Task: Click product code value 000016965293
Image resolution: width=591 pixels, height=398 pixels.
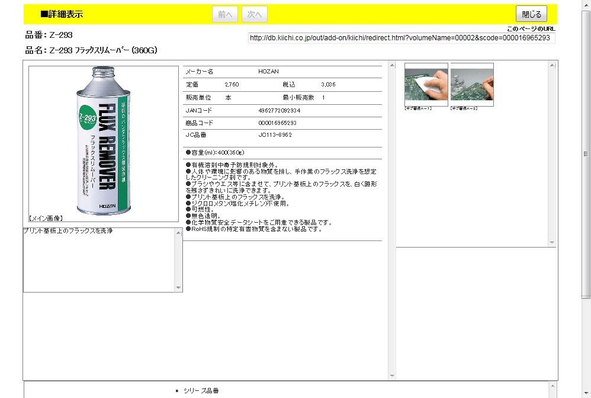Action: [x=277, y=123]
